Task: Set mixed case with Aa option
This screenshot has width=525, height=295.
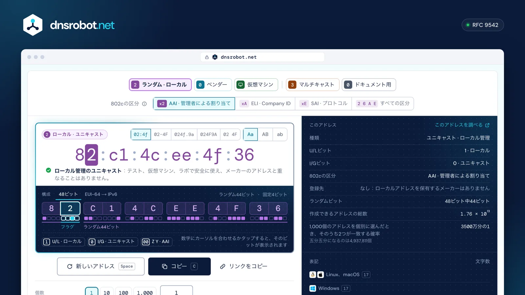Action: click(x=250, y=134)
